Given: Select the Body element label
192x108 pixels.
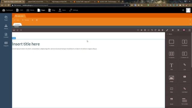Looking at the screenshot, I should pyautogui.click(x=14, y=38).
